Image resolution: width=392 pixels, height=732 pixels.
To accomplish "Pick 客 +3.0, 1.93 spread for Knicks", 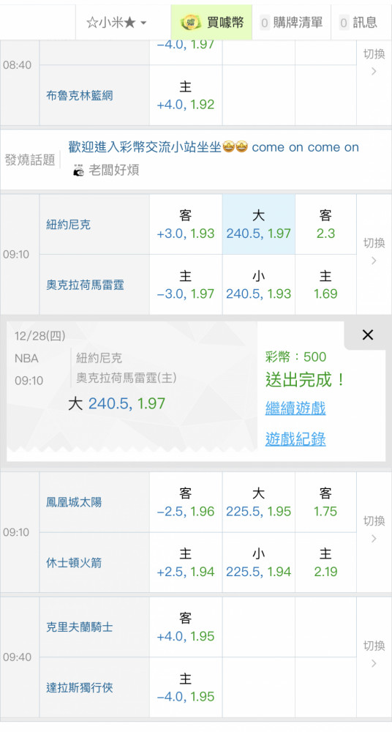I will click(186, 225).
